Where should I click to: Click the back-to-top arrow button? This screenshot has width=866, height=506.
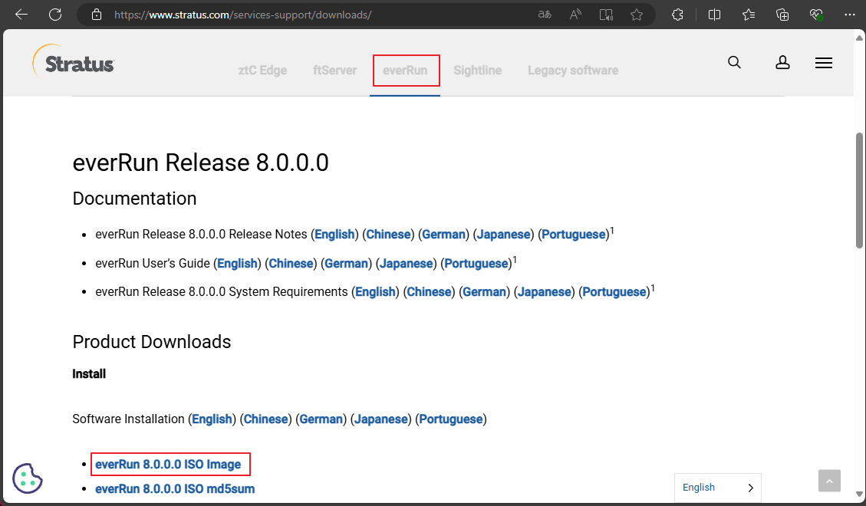[x=829, y=481]
